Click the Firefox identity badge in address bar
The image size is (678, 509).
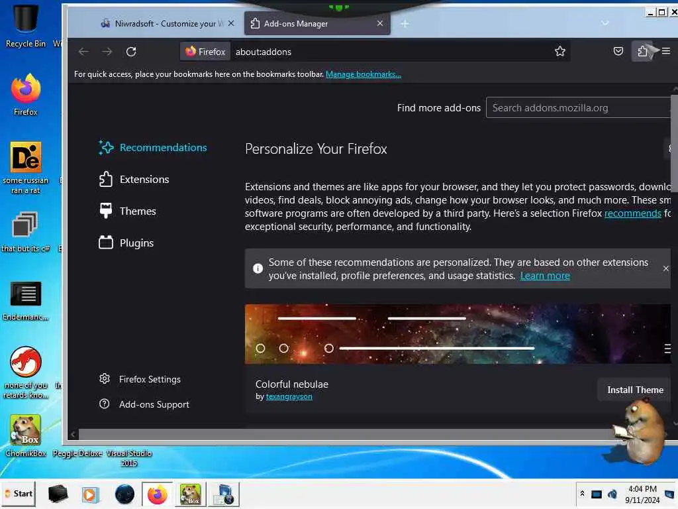(x=205, y=52)
